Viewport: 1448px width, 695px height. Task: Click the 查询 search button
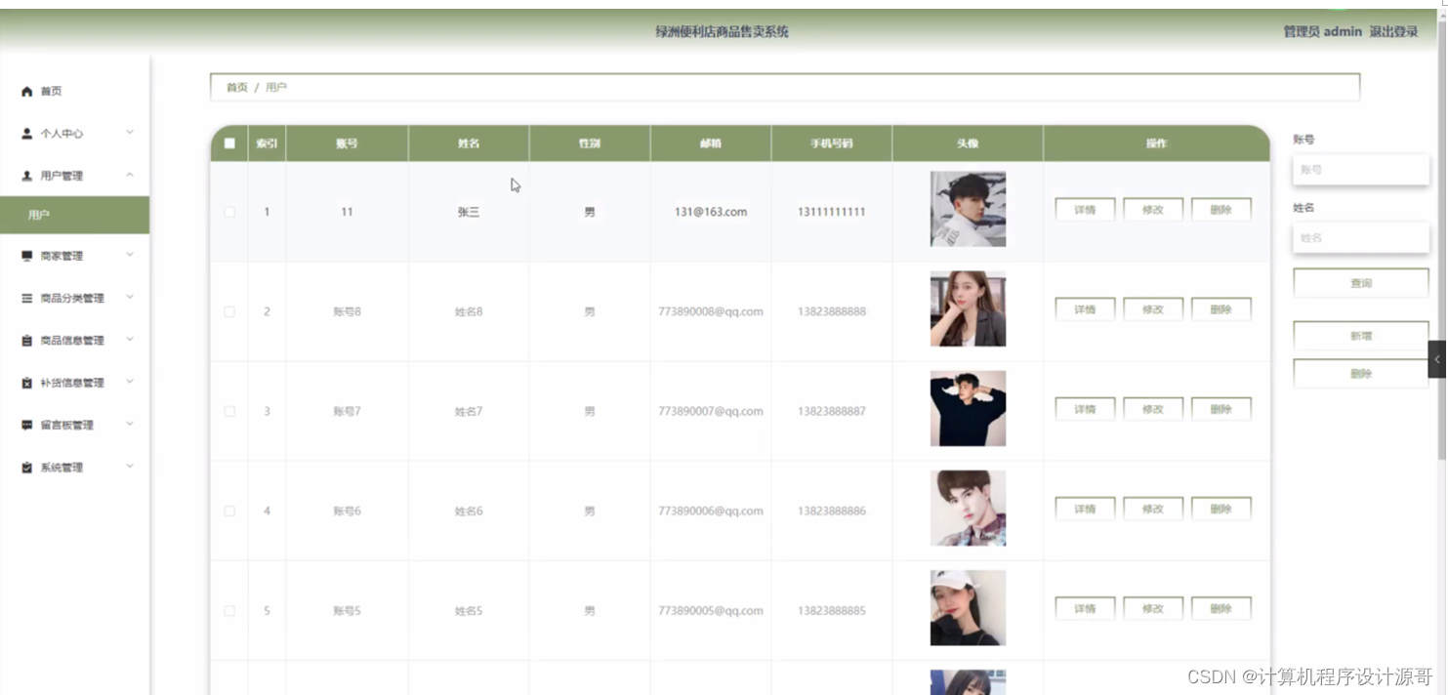tap(1361, 283)
